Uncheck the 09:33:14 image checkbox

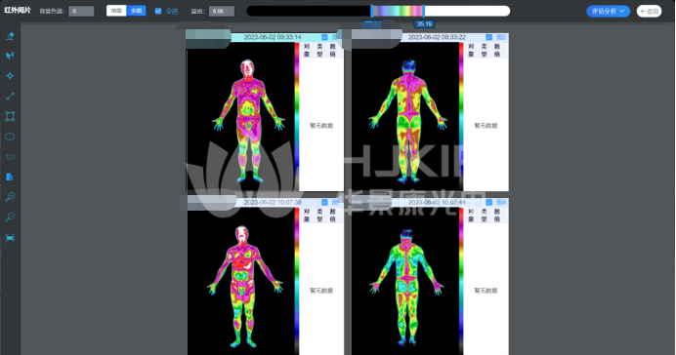[324, 37]
